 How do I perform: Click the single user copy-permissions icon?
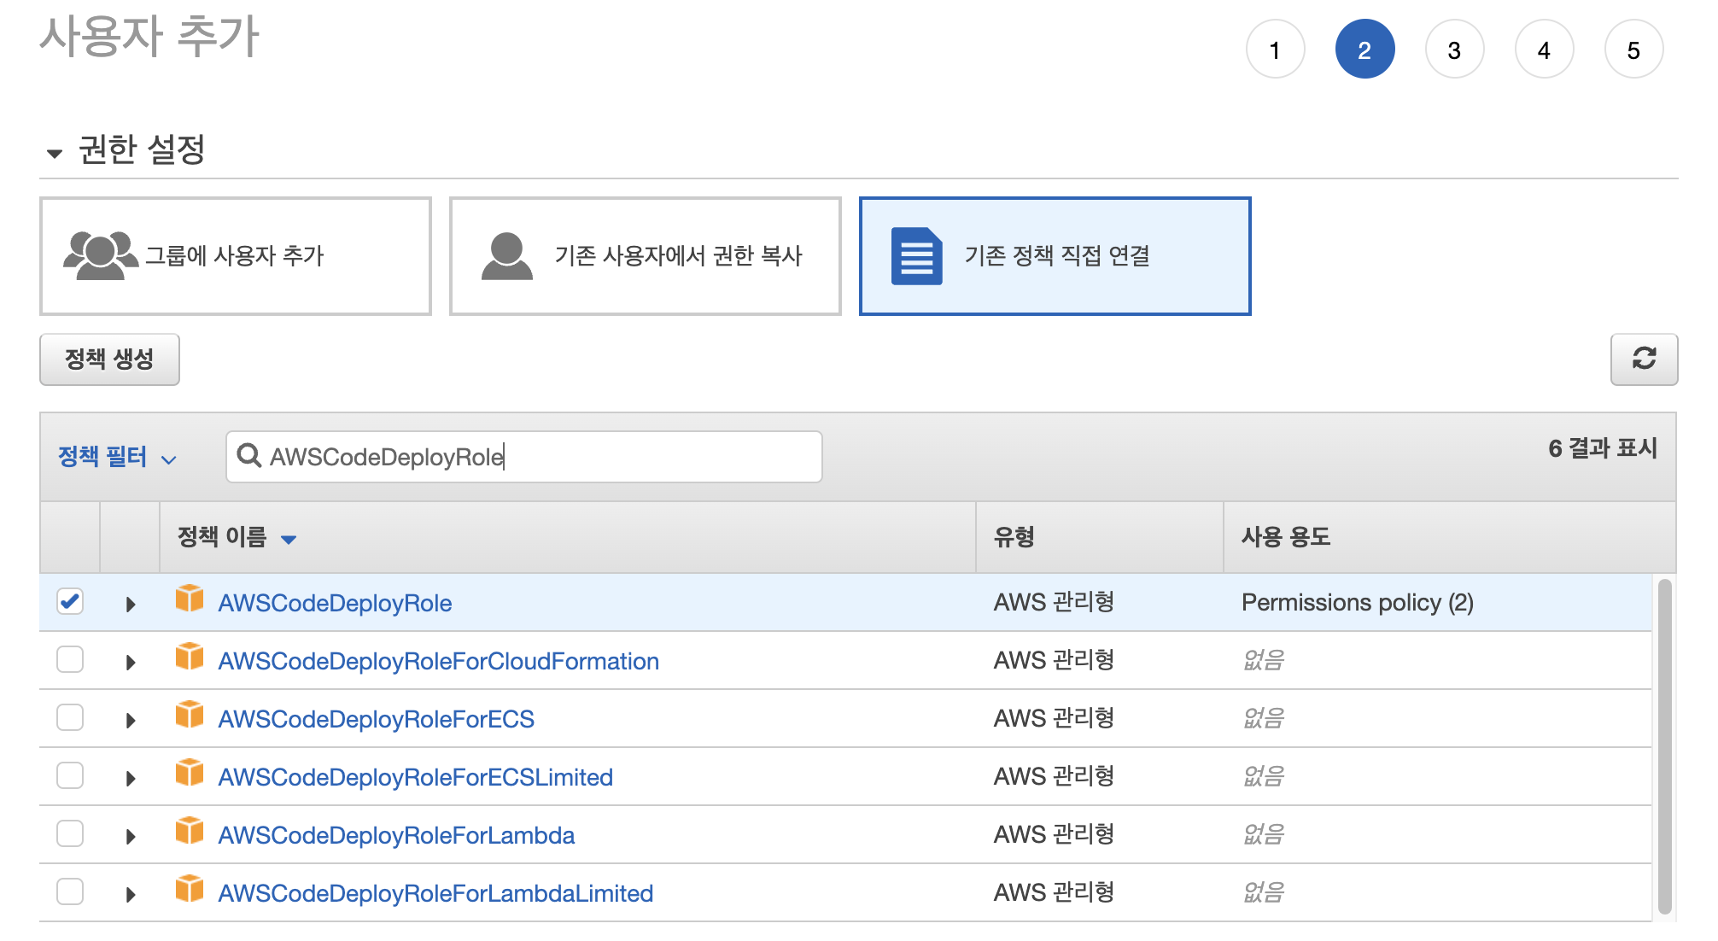coord(506,255)
